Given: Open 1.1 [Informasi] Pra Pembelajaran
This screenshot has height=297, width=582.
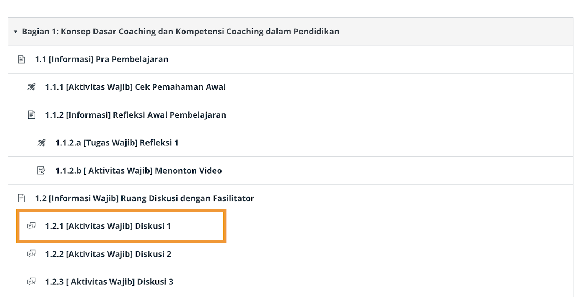Looking at the screenshot, I should point(101,59).
